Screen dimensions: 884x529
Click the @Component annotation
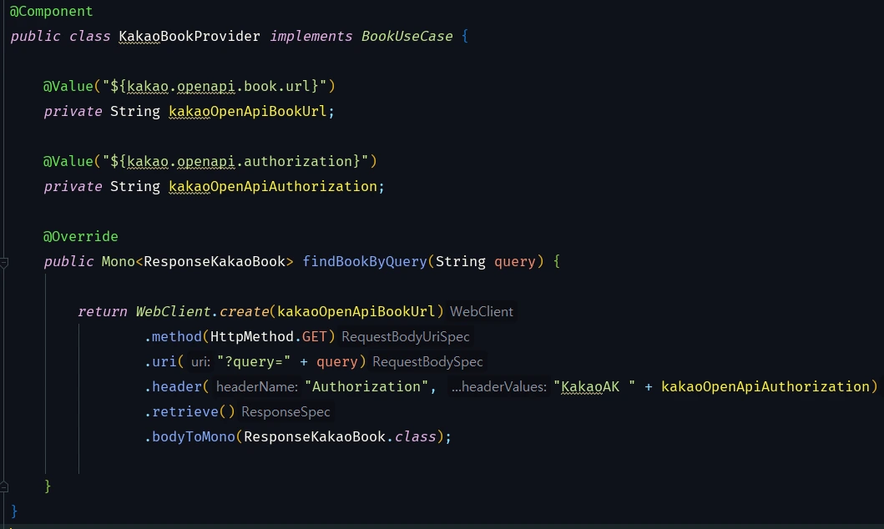click(x=51, y=12)
